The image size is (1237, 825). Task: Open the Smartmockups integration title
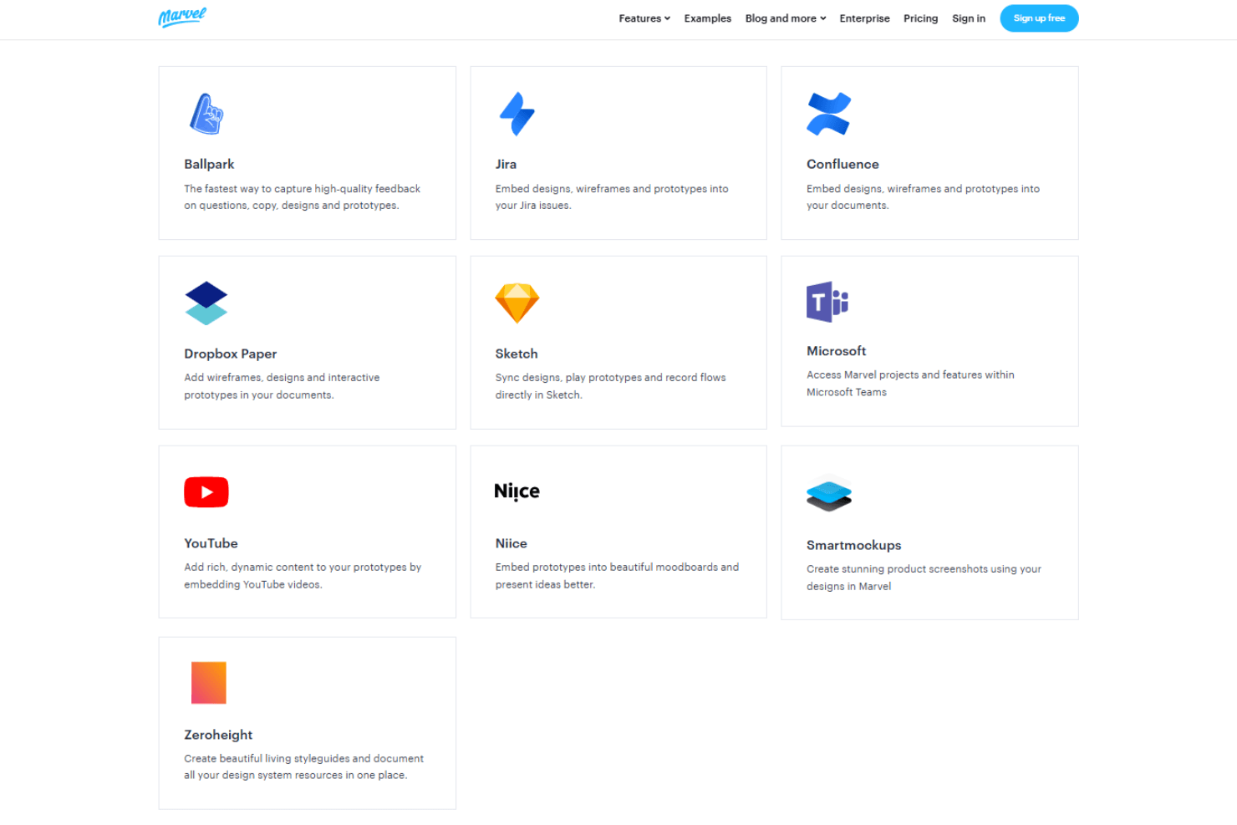tap(853, 545)
